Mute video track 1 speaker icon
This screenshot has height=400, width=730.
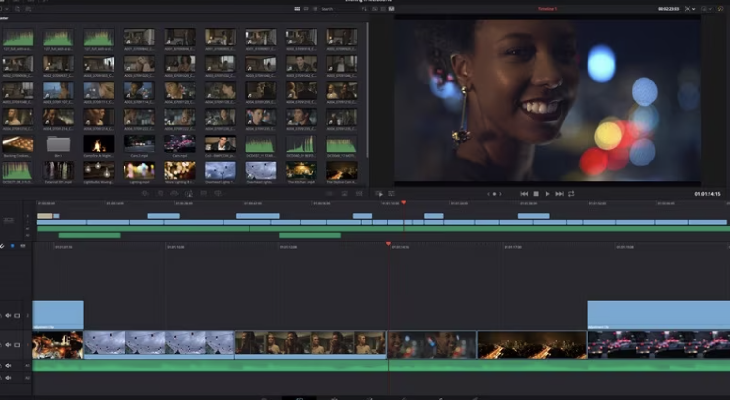point(8,345)
